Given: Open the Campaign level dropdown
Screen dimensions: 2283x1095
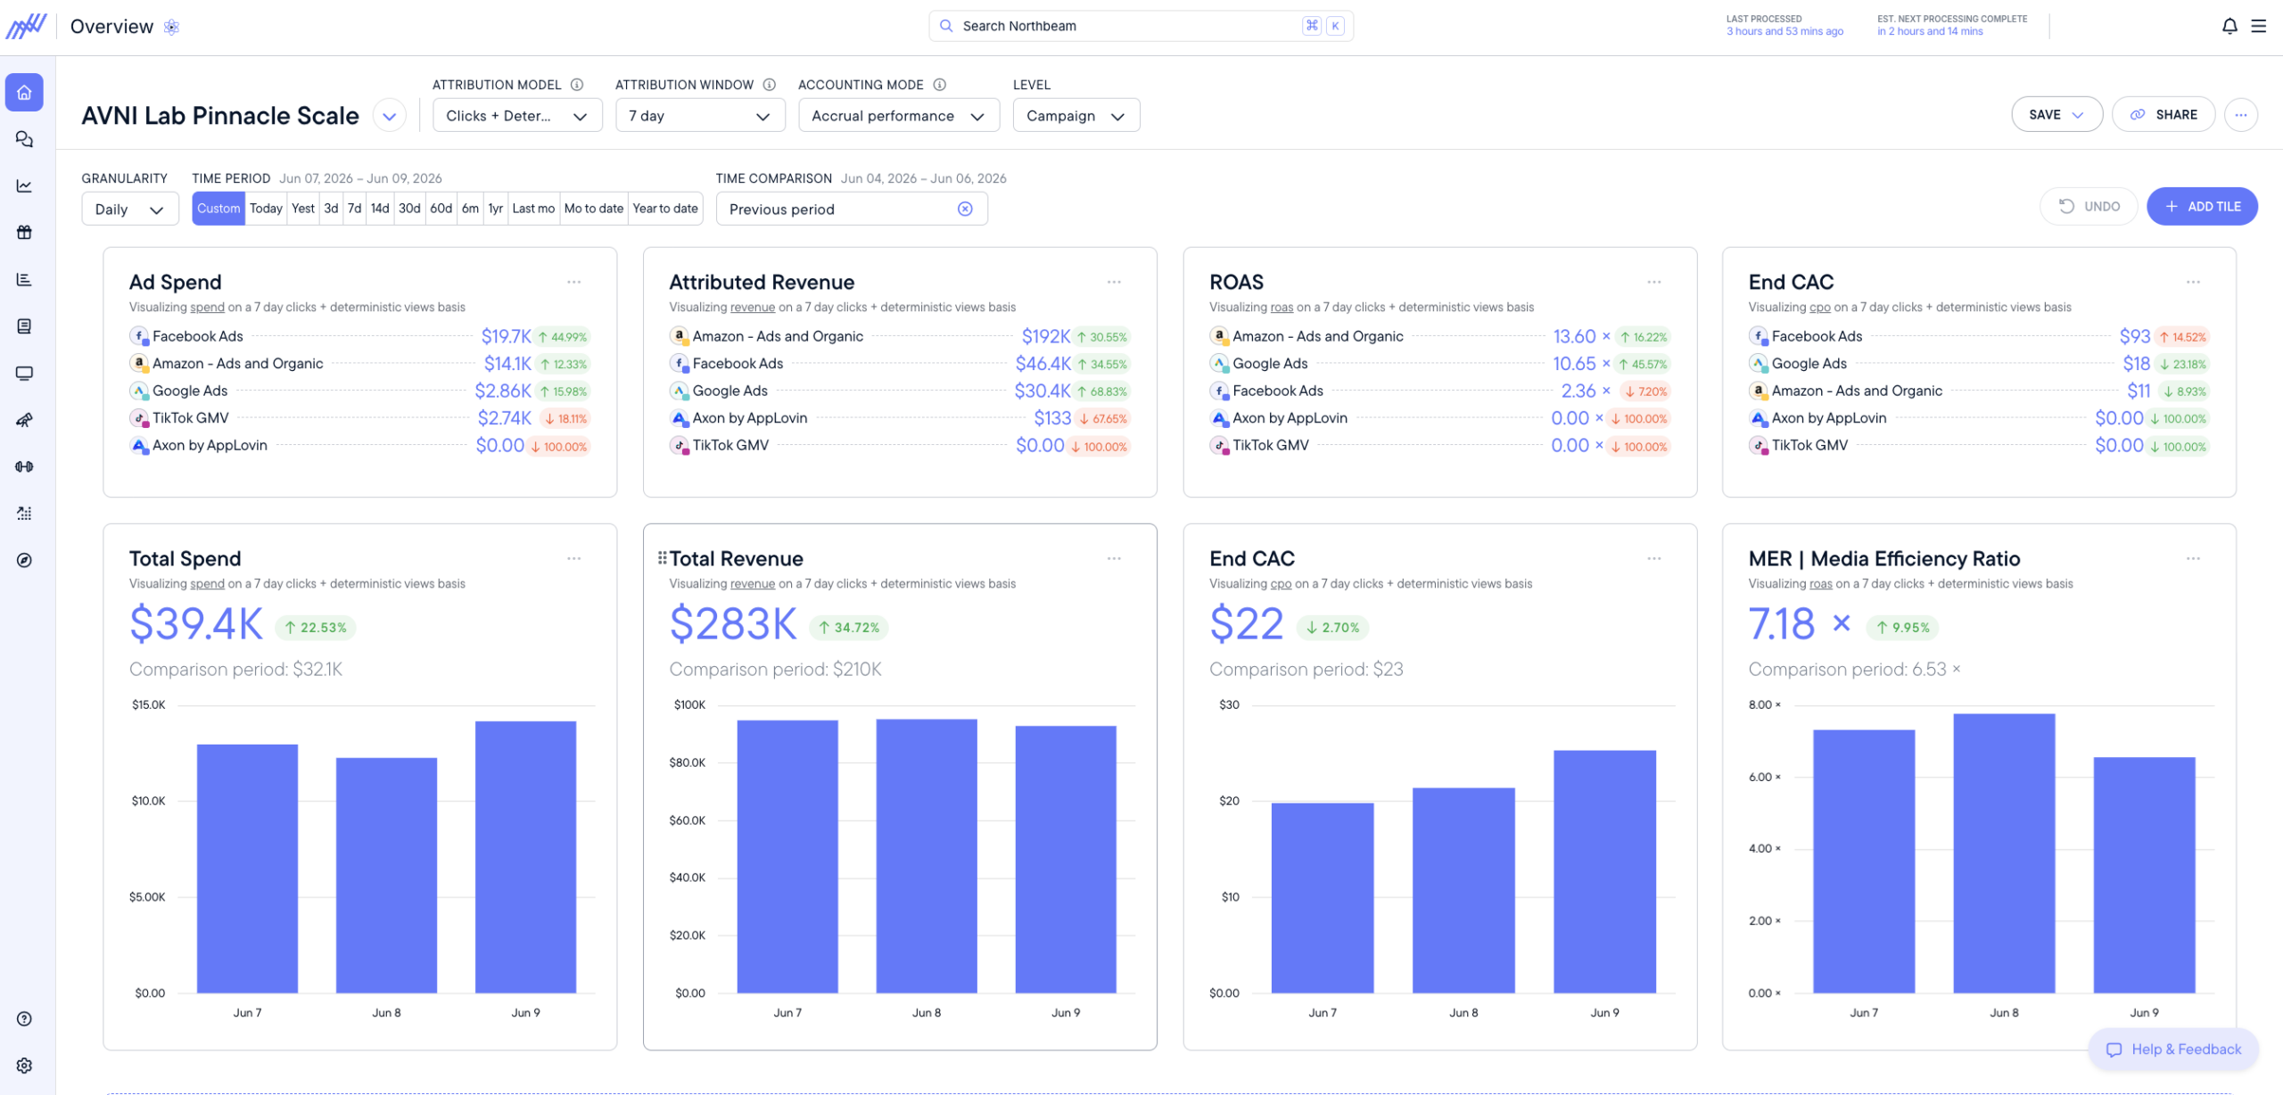Looking at the screenshot, I should pos(1076,116).
